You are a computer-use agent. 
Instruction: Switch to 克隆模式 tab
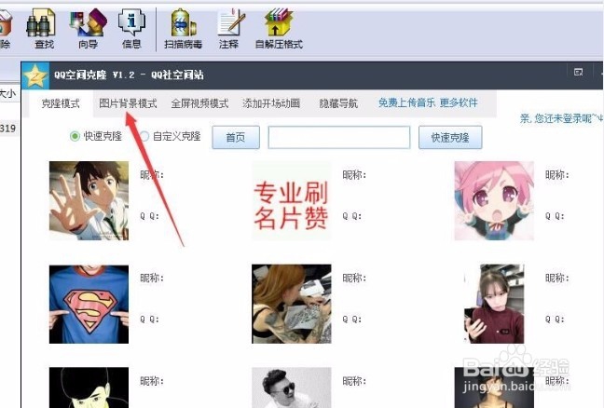61,103
